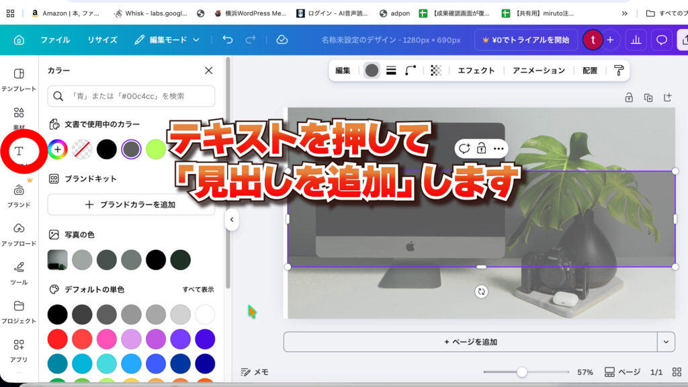688x387 pixels.
Task: Toggle lock in floating element toolbar
Action: coord(481,148)
